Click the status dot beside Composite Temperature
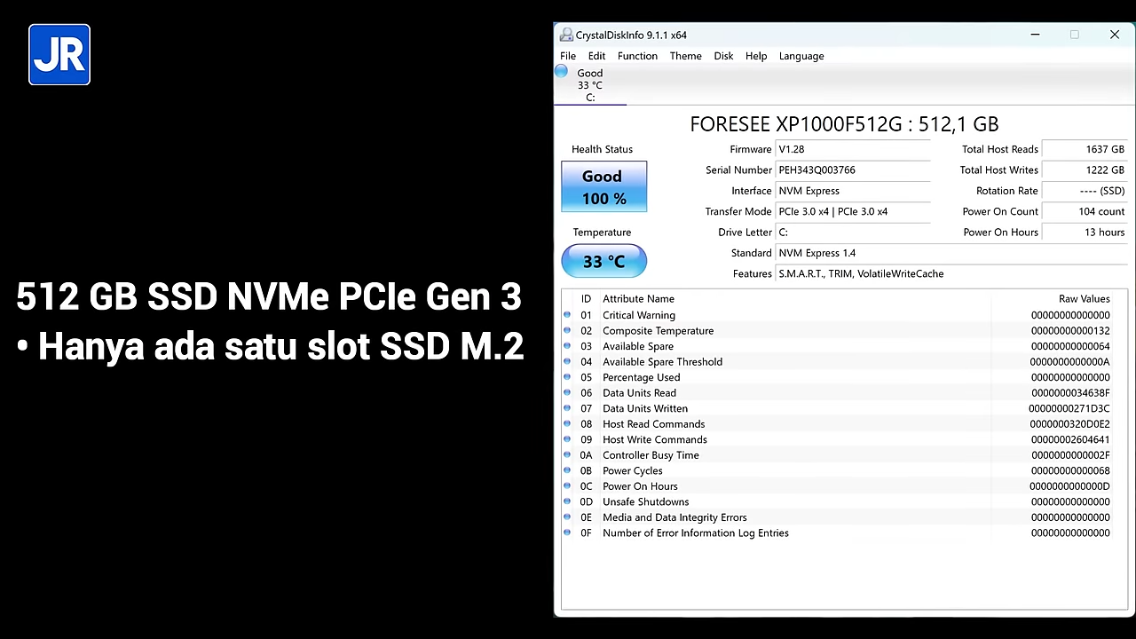 567,330
